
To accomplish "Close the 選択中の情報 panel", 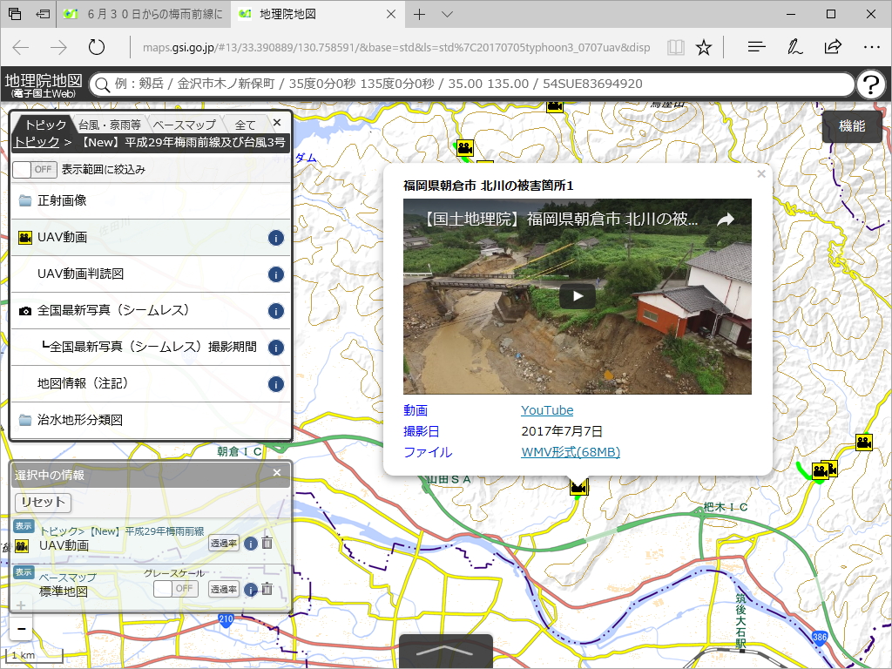I will pos(277,473).
